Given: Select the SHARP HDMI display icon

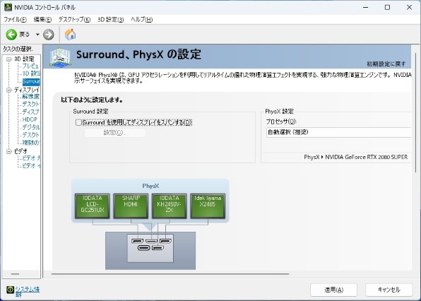Looking at the screenshot, I should 131,206.
